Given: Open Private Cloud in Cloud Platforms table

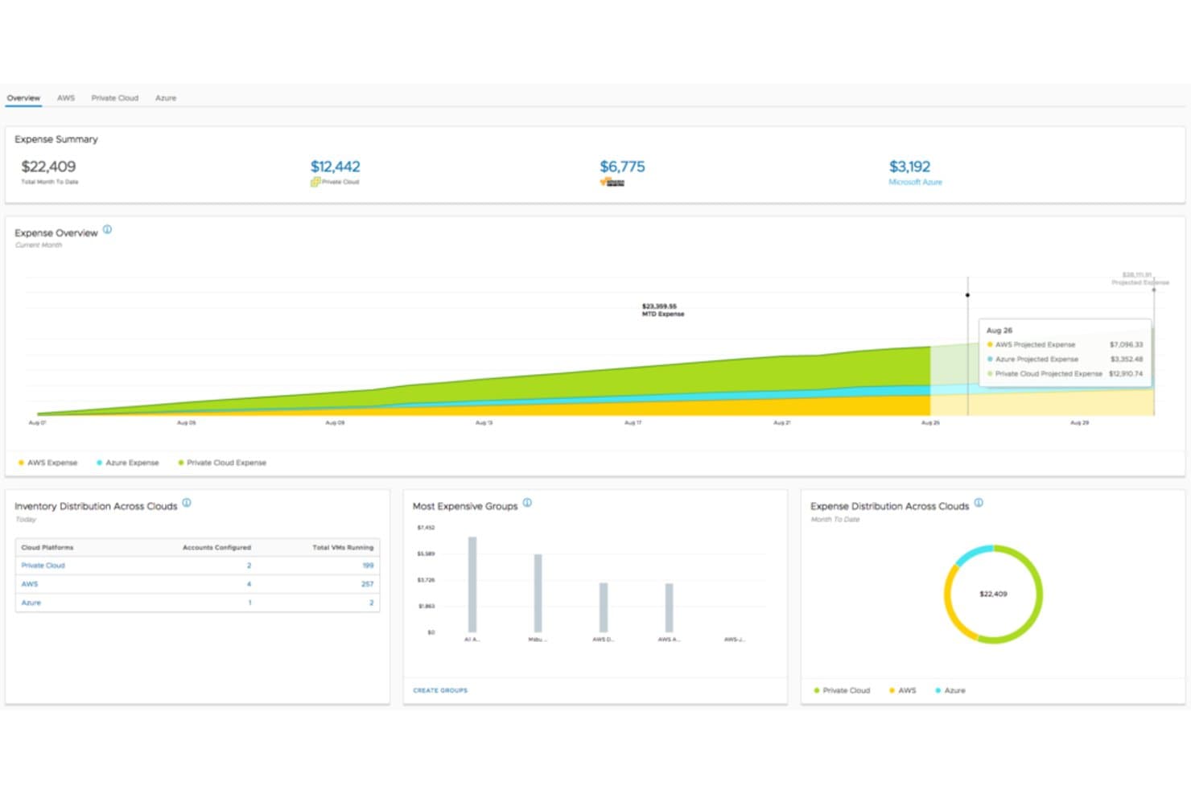Looking at the screenshot, I should coord(43,566).
